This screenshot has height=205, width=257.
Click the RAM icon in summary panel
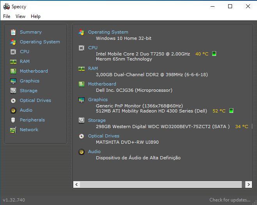tap(82, 69)
